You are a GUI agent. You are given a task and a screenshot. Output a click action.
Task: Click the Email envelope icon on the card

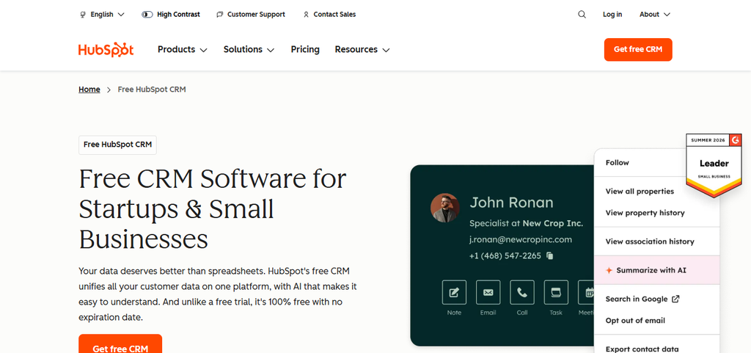pos(488,292)
